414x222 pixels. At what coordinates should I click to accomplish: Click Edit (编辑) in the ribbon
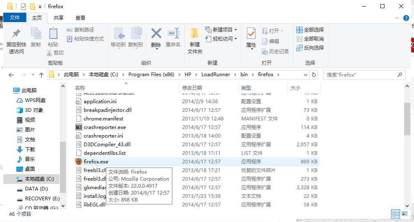coord(271,41)
